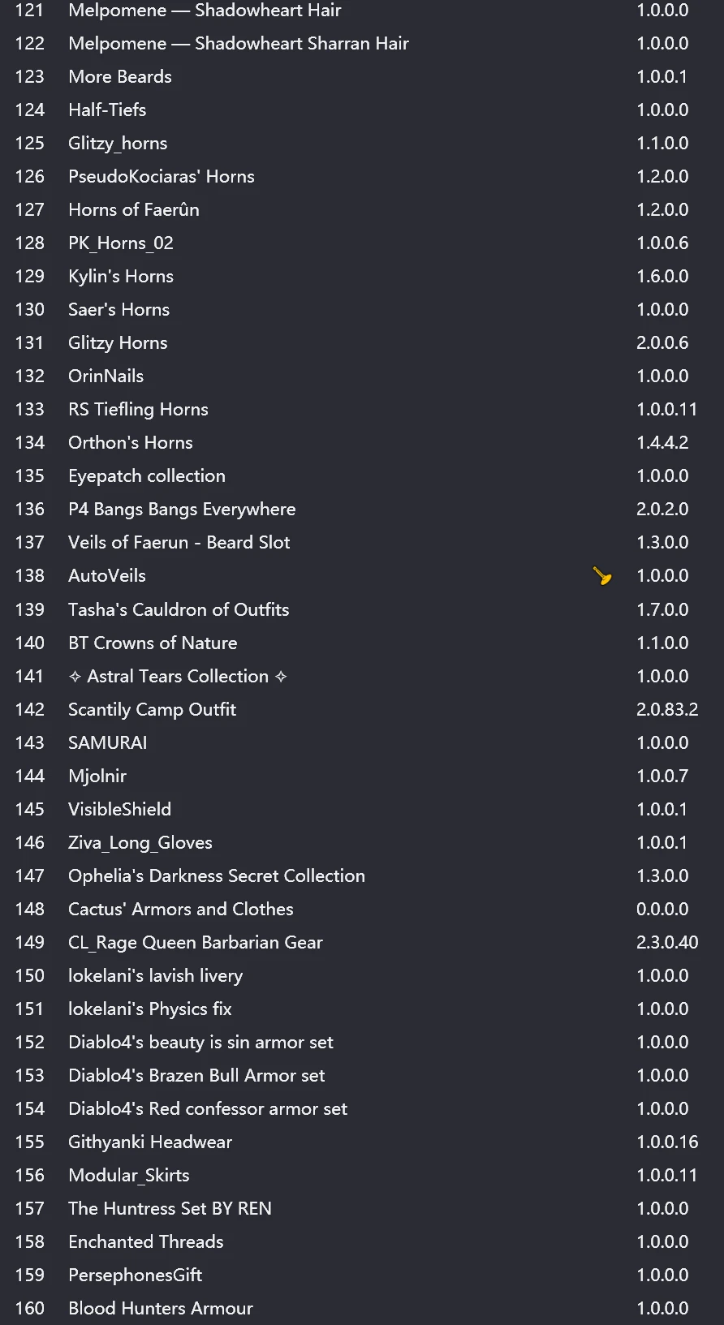This screenshot has width=724, height=1325.
Task: Click Veils of Faerun - Beard Slot
Action: (x=179, y=542)
